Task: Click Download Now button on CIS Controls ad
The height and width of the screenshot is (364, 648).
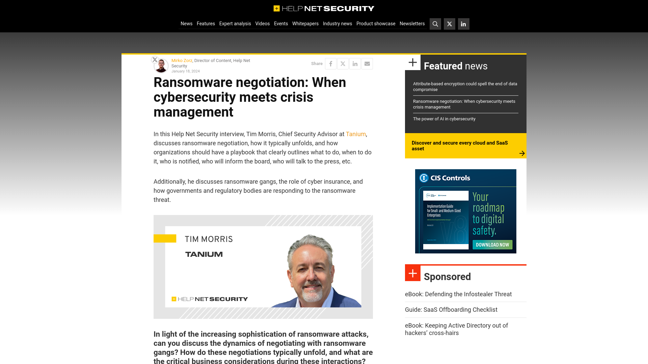Action: pyautogui.click(x=492, y=244)
